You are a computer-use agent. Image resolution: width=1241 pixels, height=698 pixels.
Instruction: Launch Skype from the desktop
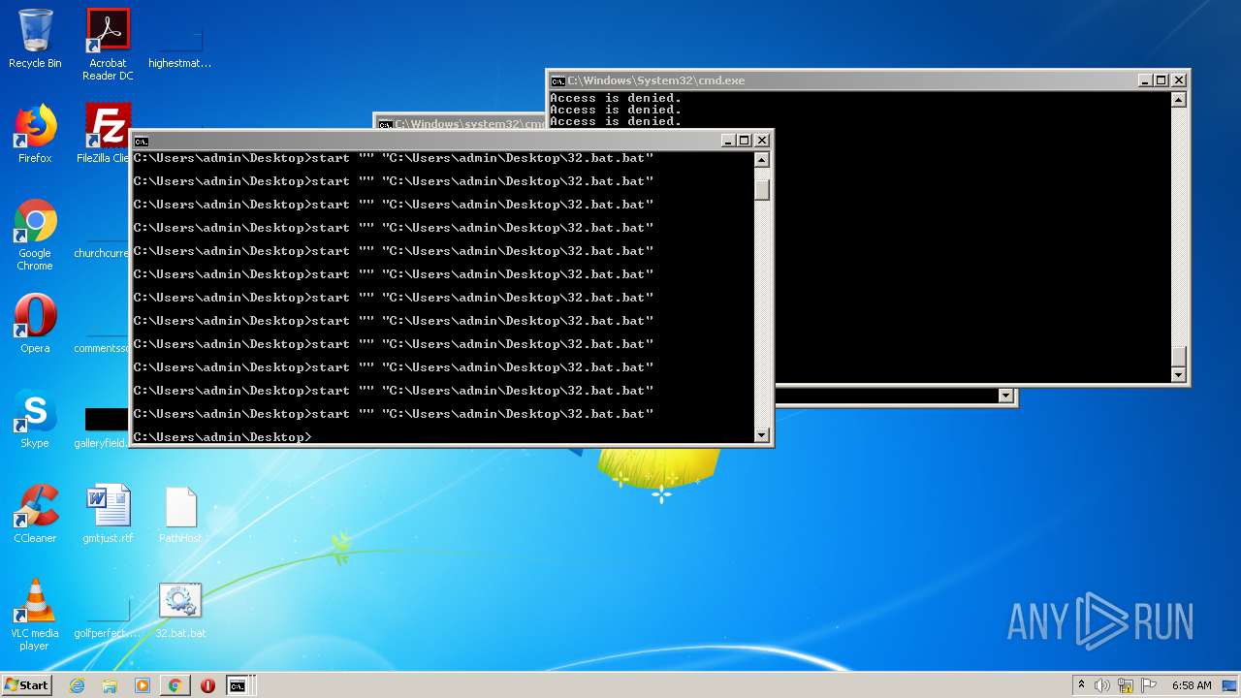[35, 419]
